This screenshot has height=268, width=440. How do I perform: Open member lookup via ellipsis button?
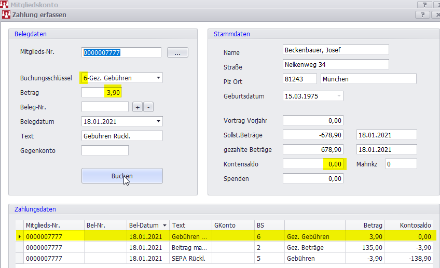click(177, 52)
